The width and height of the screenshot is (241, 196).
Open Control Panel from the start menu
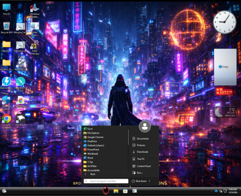click(x=144, y=166)
